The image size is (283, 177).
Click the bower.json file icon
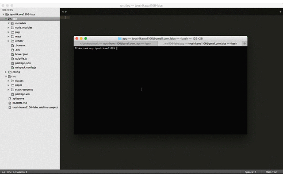point(12,54)
